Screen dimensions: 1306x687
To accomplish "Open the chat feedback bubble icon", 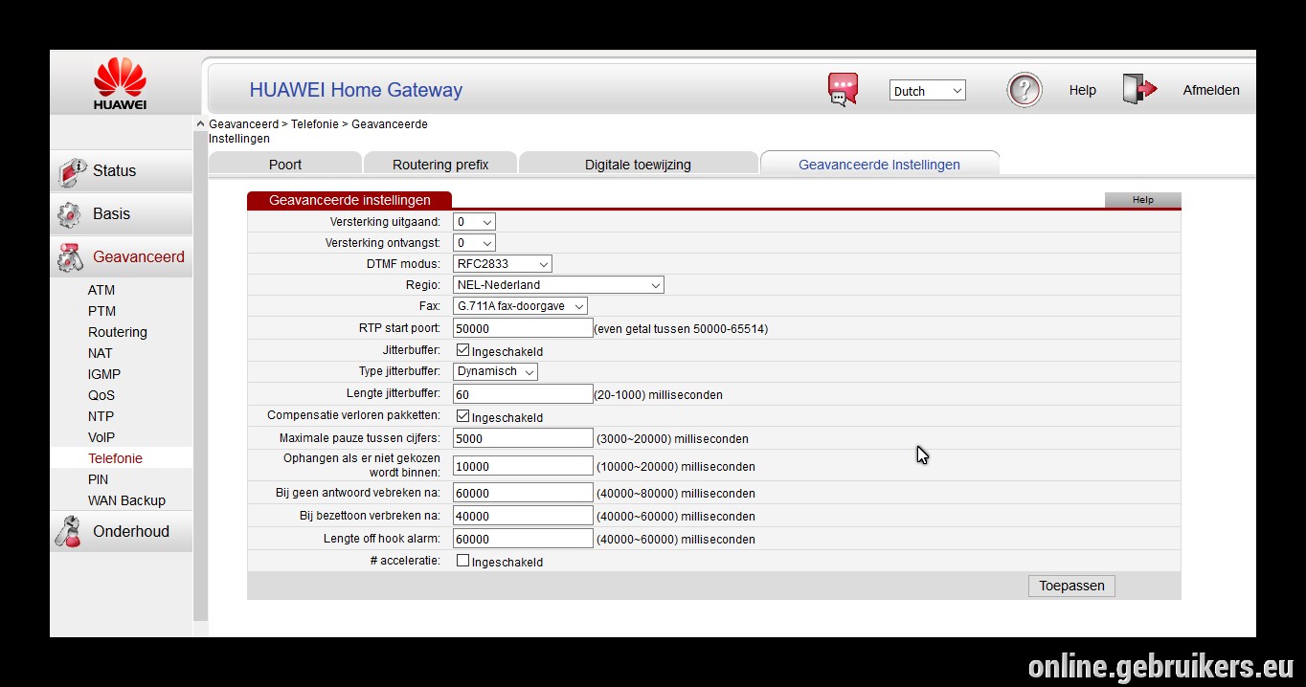I will (x=843, y=90).
